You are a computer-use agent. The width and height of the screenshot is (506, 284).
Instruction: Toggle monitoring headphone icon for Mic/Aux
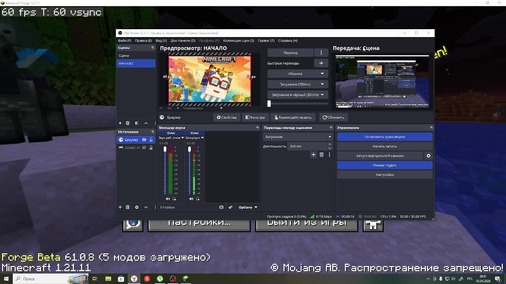coord(198,199)
